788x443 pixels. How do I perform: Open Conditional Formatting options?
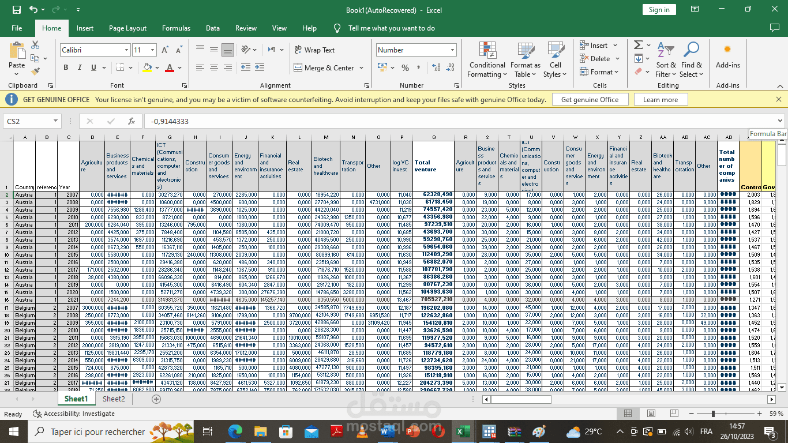pos(486,58)
